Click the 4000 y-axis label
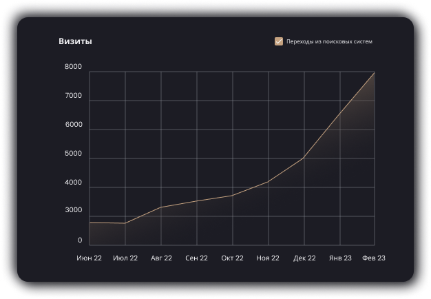Screen dimensions: 431x299 pos(73,183)
